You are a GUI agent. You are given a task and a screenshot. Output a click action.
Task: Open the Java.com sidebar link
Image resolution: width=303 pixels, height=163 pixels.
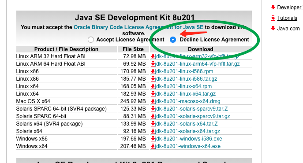pyautogui.click(x=288, y=29)
